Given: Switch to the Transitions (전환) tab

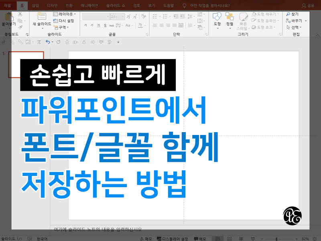Looking at the screenshot, I should pos(69,5).
